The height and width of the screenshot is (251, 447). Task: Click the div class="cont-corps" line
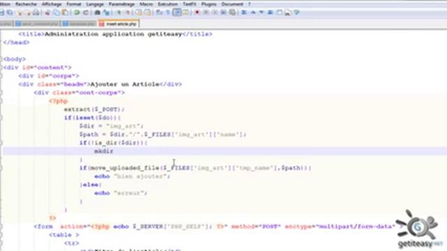[x=79, y=93]
